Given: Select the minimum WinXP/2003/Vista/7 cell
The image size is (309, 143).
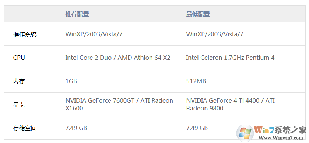Looking at the screenshot, I should 215,34.
